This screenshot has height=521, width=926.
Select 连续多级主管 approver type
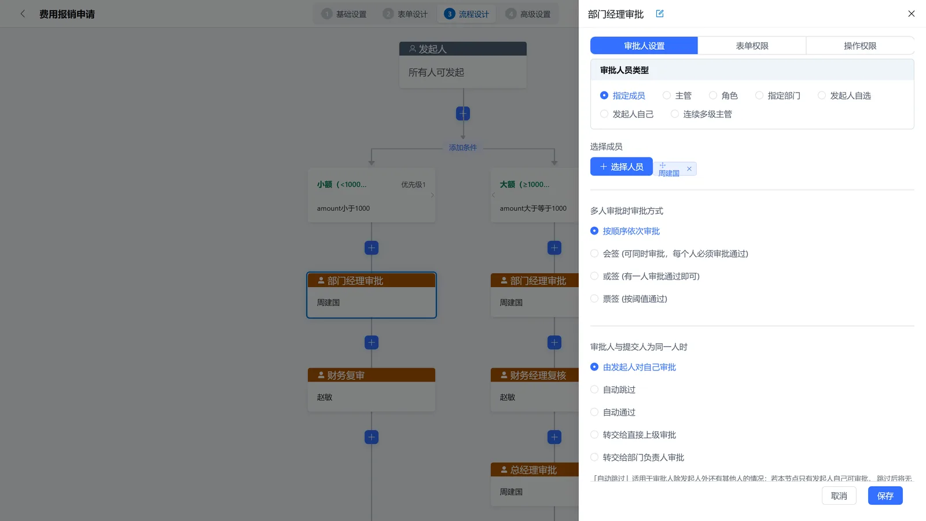pyautogui.click(x=701, y=114)
